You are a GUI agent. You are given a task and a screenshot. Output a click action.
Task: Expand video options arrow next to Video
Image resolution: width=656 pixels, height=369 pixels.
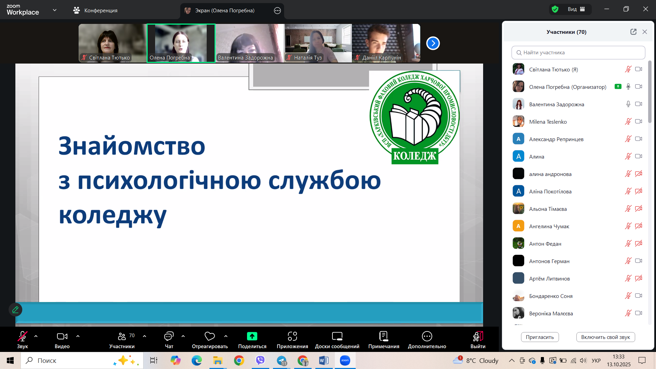click(78, 336)
